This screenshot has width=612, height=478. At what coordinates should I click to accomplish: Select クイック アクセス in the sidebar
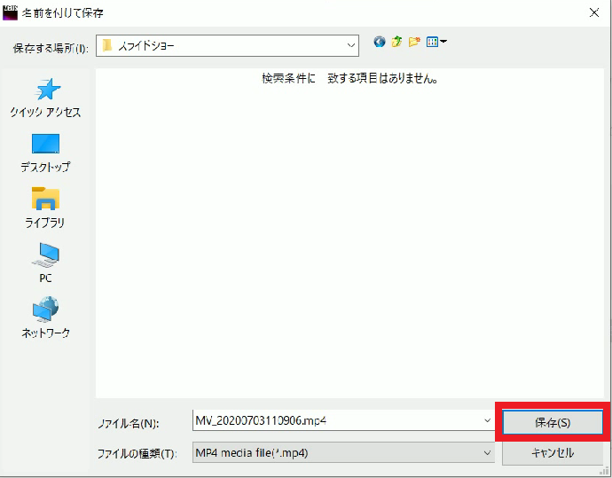coord(45,98)
